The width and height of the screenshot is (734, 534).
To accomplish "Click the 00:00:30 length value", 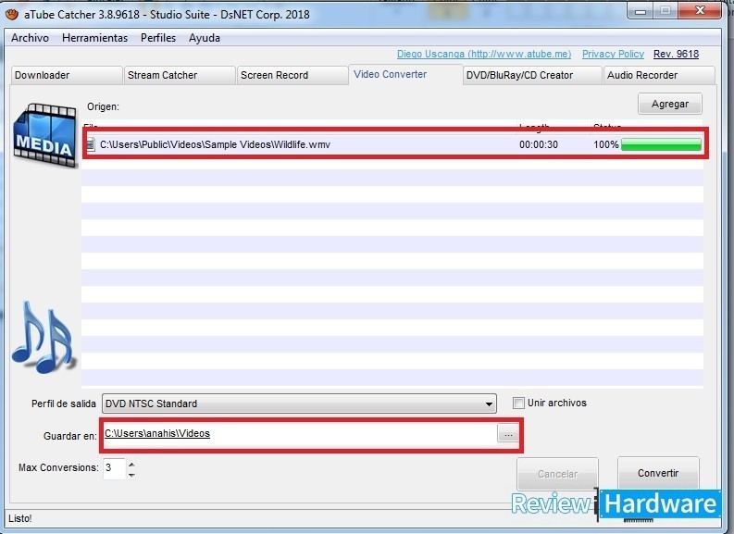I will click(539, 144).
